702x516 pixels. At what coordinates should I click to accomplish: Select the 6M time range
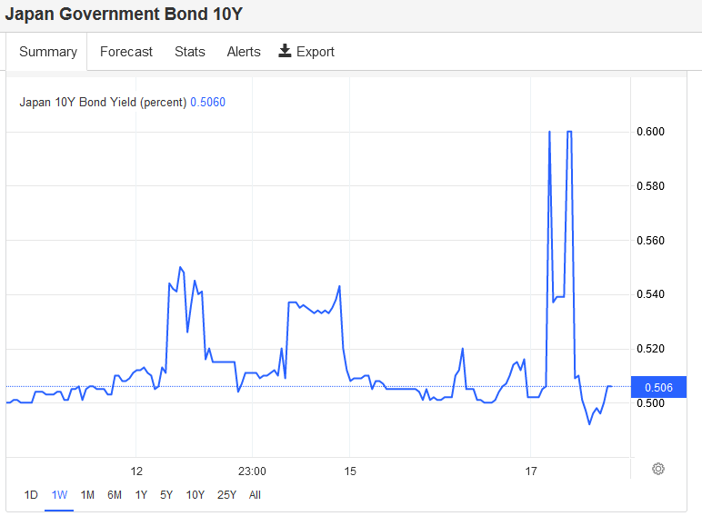click(x=115, y=495)
